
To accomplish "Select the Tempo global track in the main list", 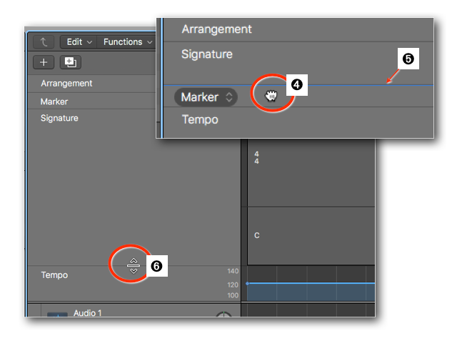I will tap(54, 275).
